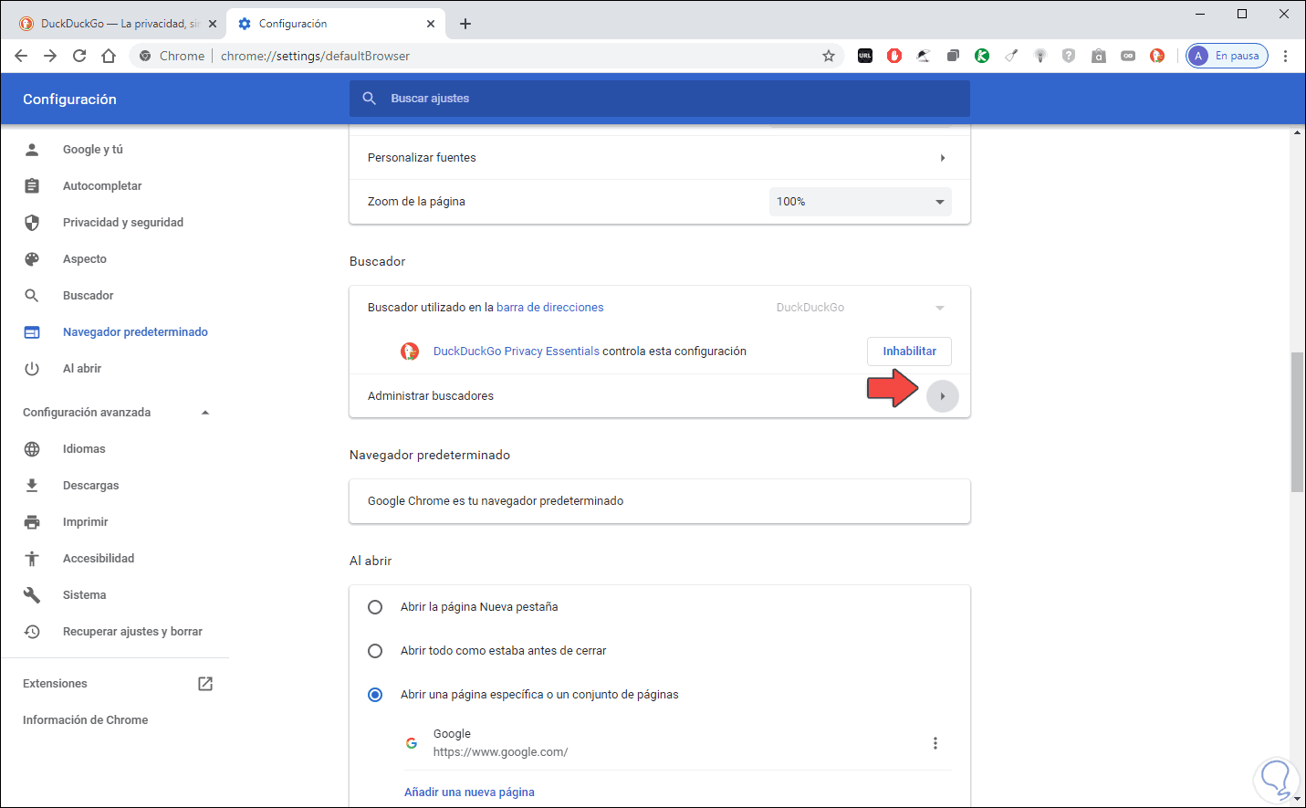Click the reload page icon
The image size is (1306, 808).
point(79,56)
